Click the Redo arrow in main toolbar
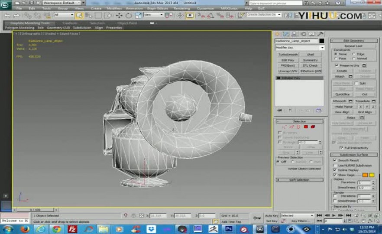 pyautogui.click(x=16, y=16)
